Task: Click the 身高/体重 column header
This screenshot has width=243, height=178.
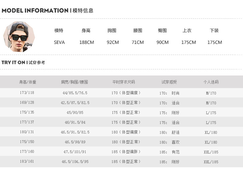Action: (28, 82)
